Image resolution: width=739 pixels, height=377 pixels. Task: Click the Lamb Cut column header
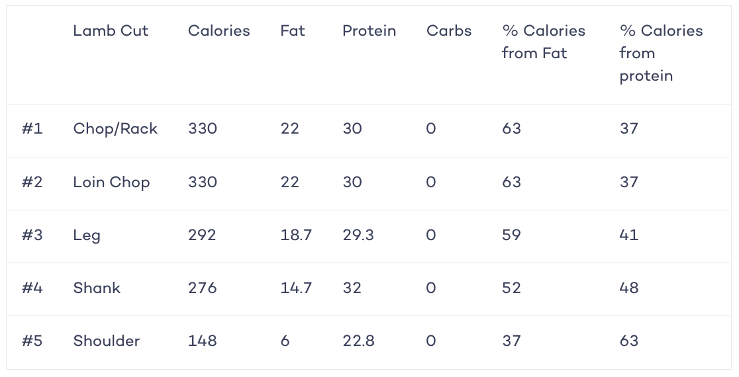(x=111, y=30)
